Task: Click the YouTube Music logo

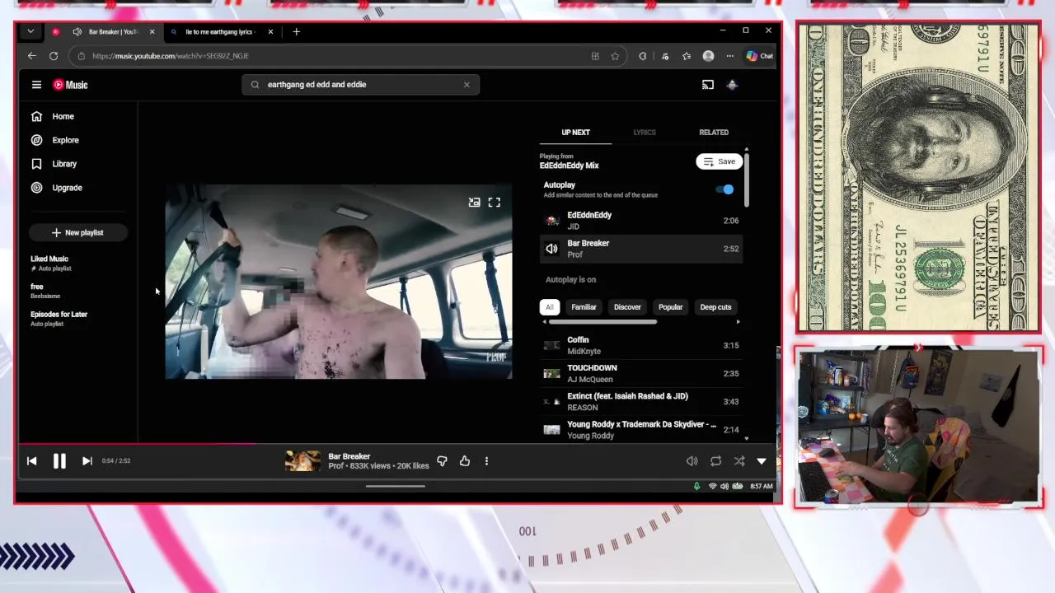Action: [71, 85]
